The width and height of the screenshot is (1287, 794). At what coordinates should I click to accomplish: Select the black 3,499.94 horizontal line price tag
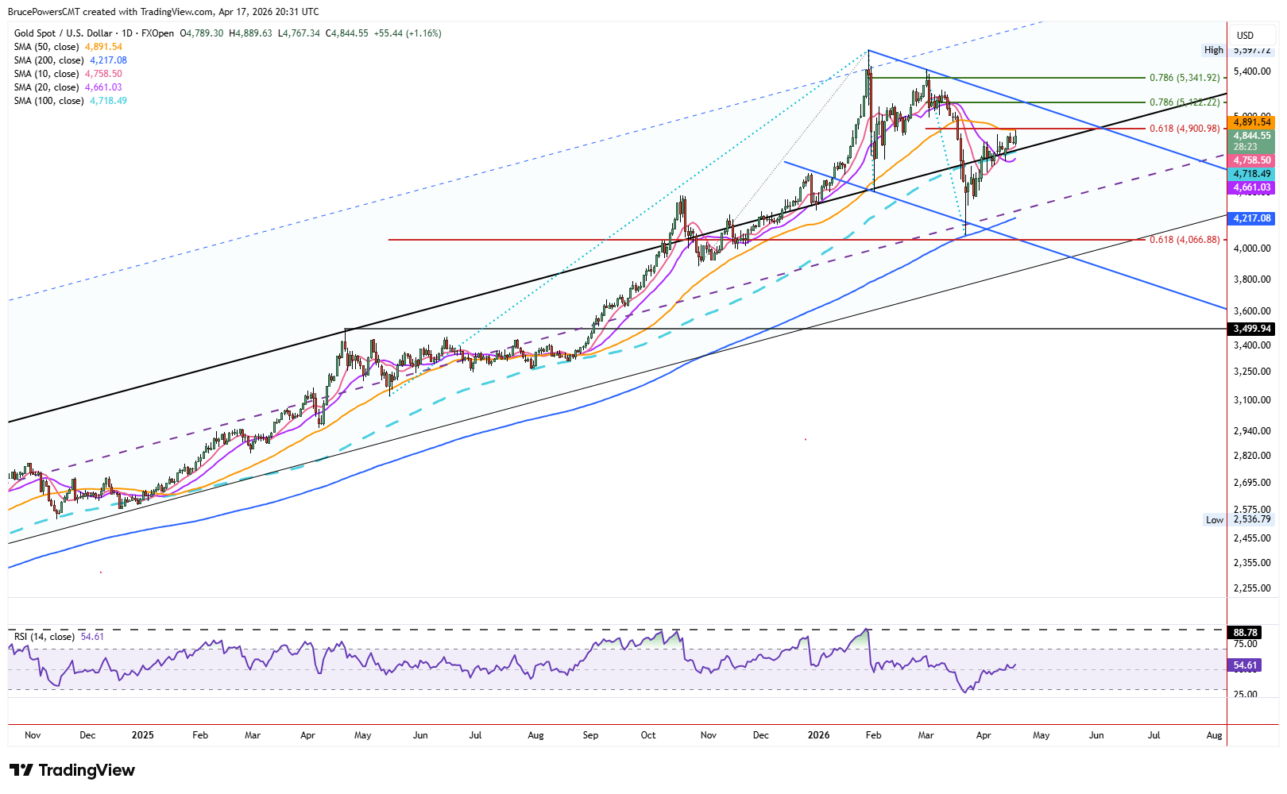coord(1251,329)
